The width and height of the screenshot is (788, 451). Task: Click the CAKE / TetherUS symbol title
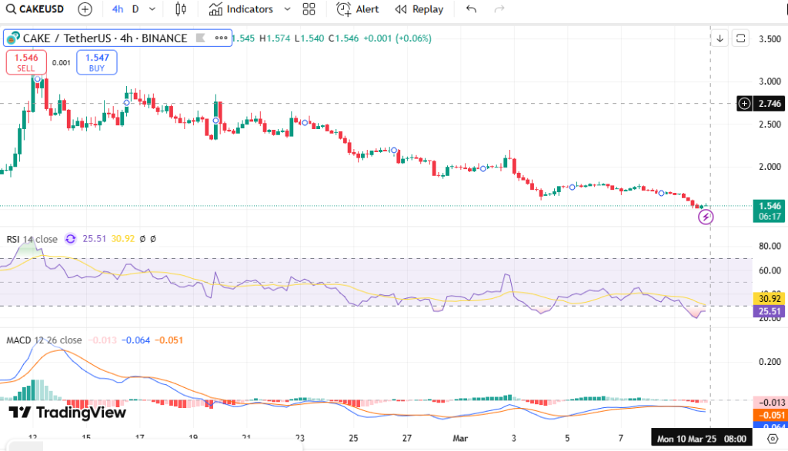tap(105, 38)
